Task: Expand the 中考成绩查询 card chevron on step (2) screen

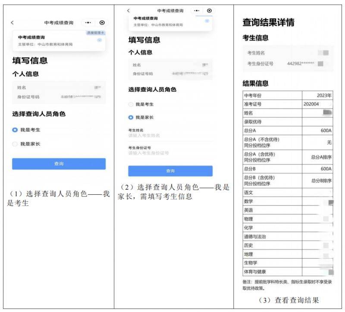Action: click(x=207, y=21)
